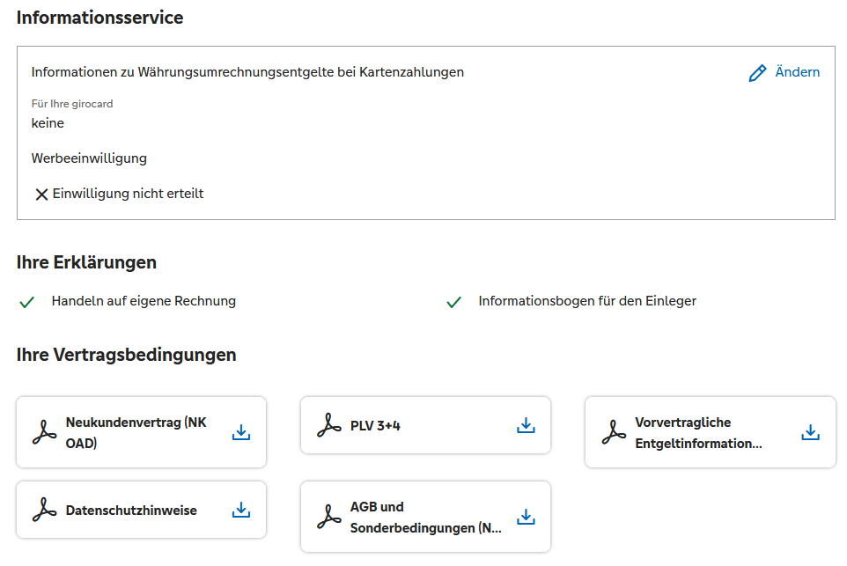
Task: Click the PDF icon on PLV 3+4
Action: [329, 425]
